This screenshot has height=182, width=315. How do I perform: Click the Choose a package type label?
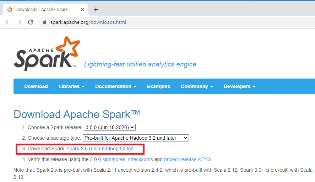(54, 138)
